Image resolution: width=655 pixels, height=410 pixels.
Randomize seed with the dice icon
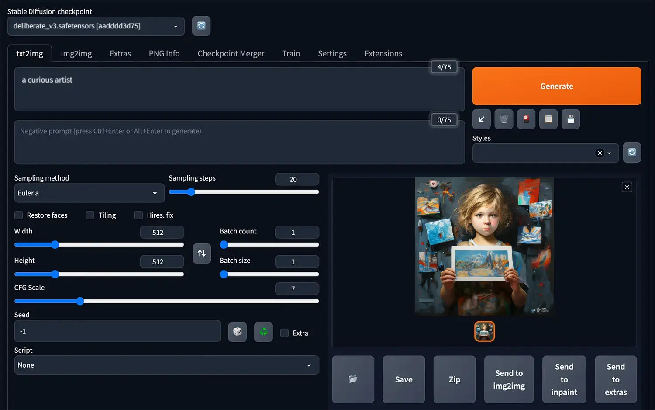click(238, 332)
